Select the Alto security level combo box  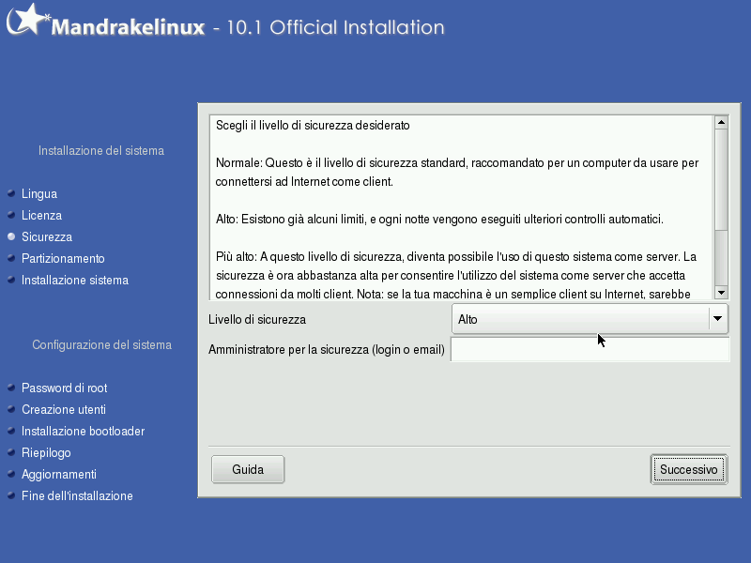(x=579, y=319)
